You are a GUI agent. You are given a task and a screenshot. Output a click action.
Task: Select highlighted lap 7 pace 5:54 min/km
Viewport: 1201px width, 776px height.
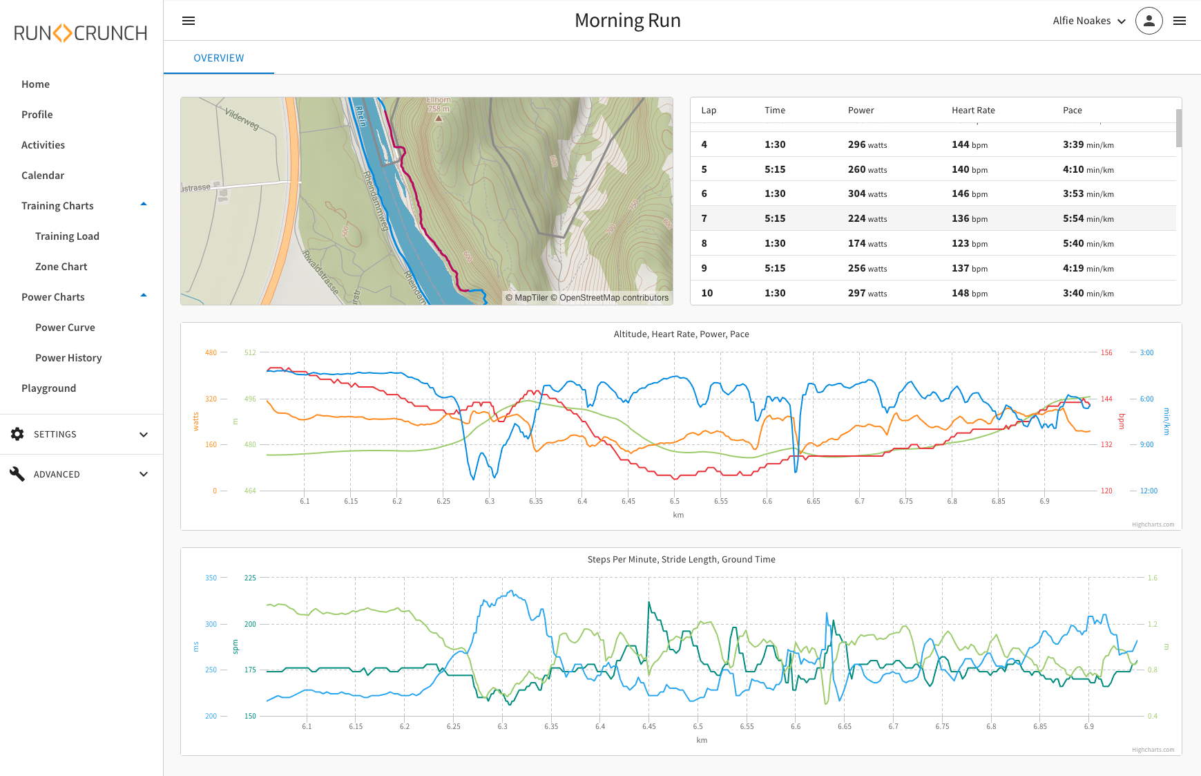point(1088,218)
